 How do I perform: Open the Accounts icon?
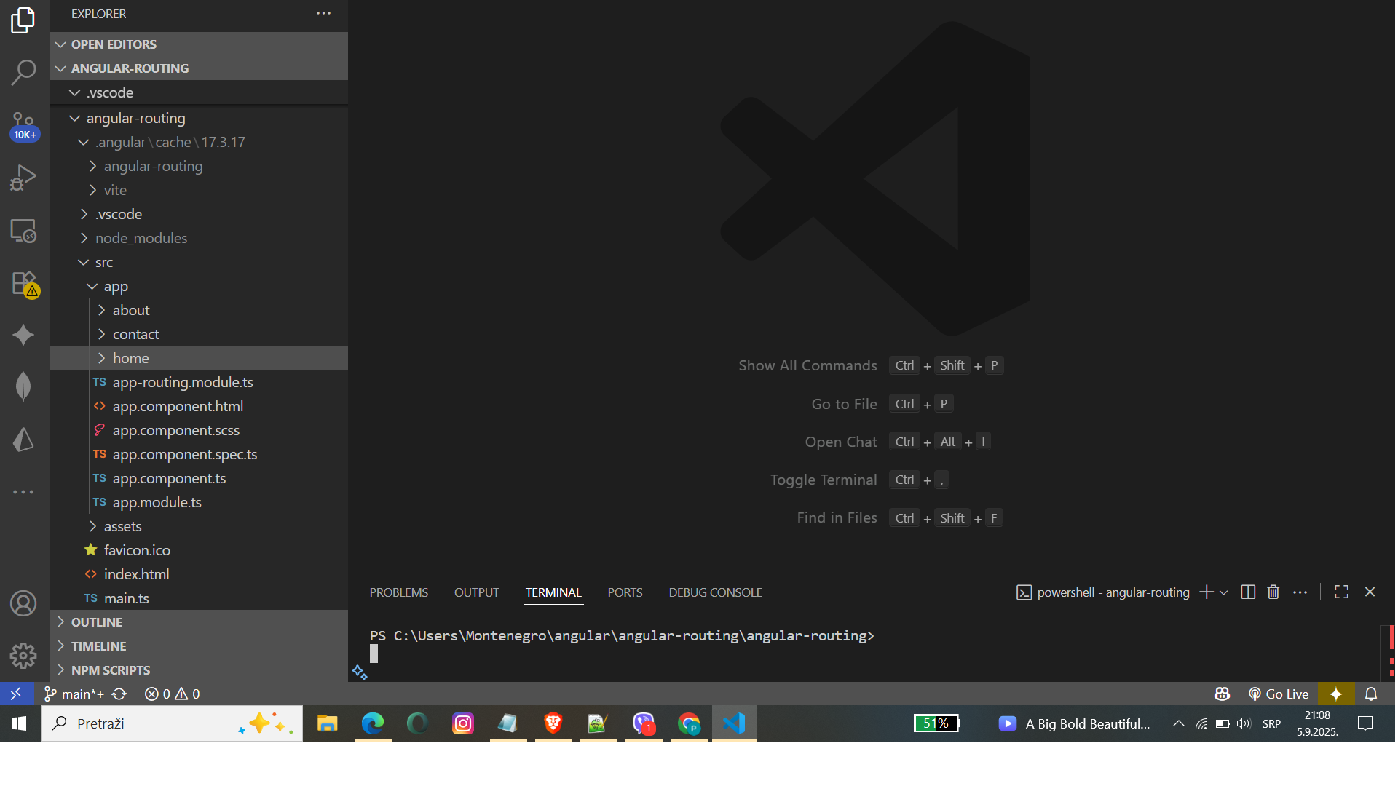(23, 603)
